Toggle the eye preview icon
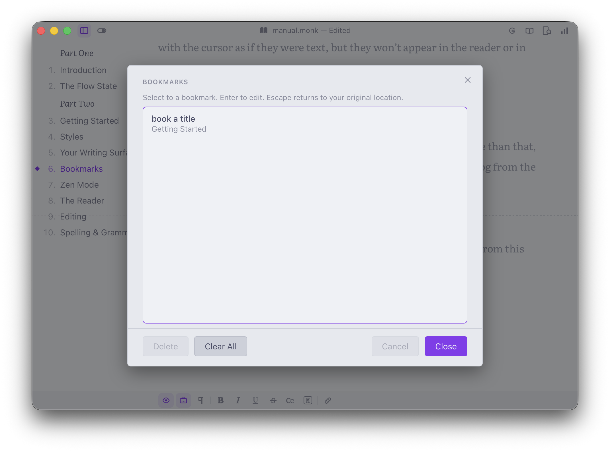 [x=166, y=401]
